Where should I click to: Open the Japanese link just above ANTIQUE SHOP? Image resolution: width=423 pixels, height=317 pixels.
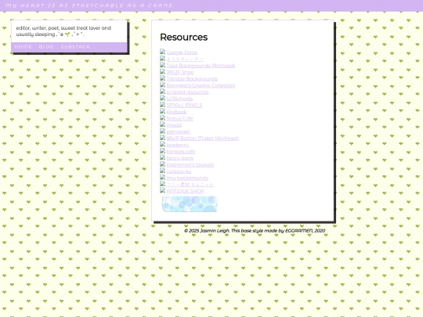tap(190, 185)
